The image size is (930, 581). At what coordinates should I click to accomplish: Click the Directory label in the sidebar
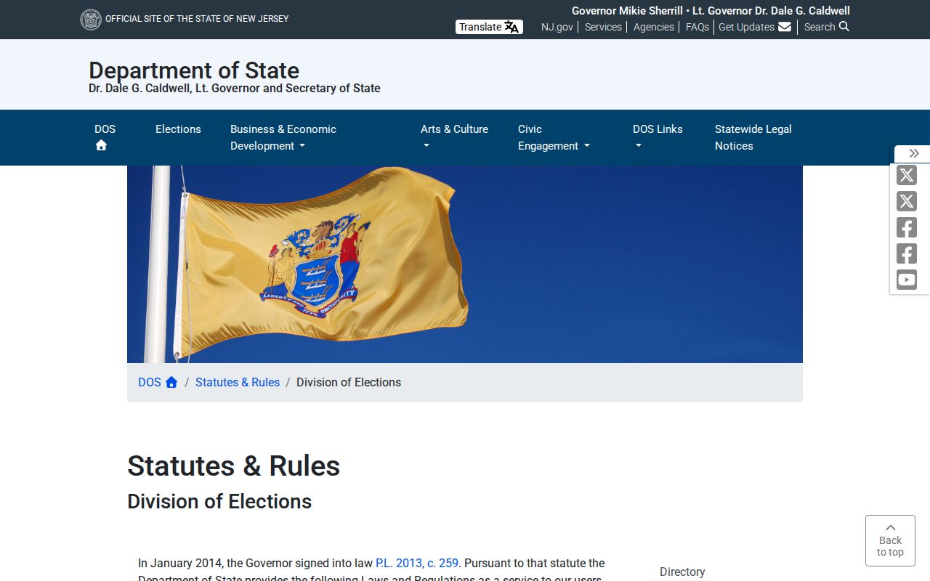pyautogui.click(x=682, y=572)
